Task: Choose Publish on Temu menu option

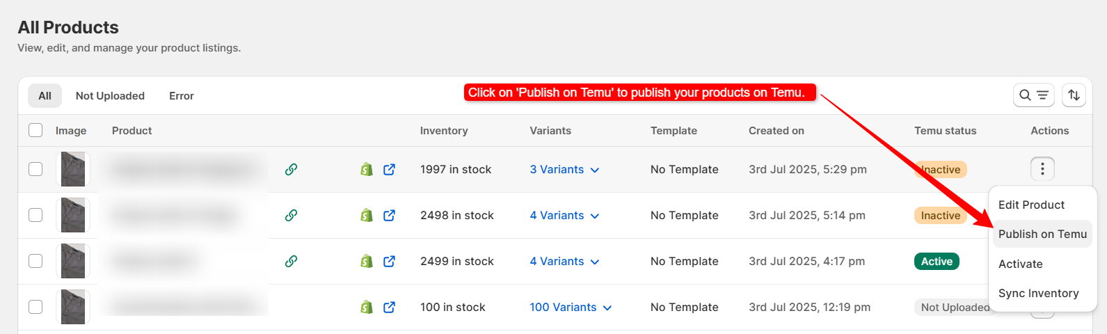Action: (1042, 234)
